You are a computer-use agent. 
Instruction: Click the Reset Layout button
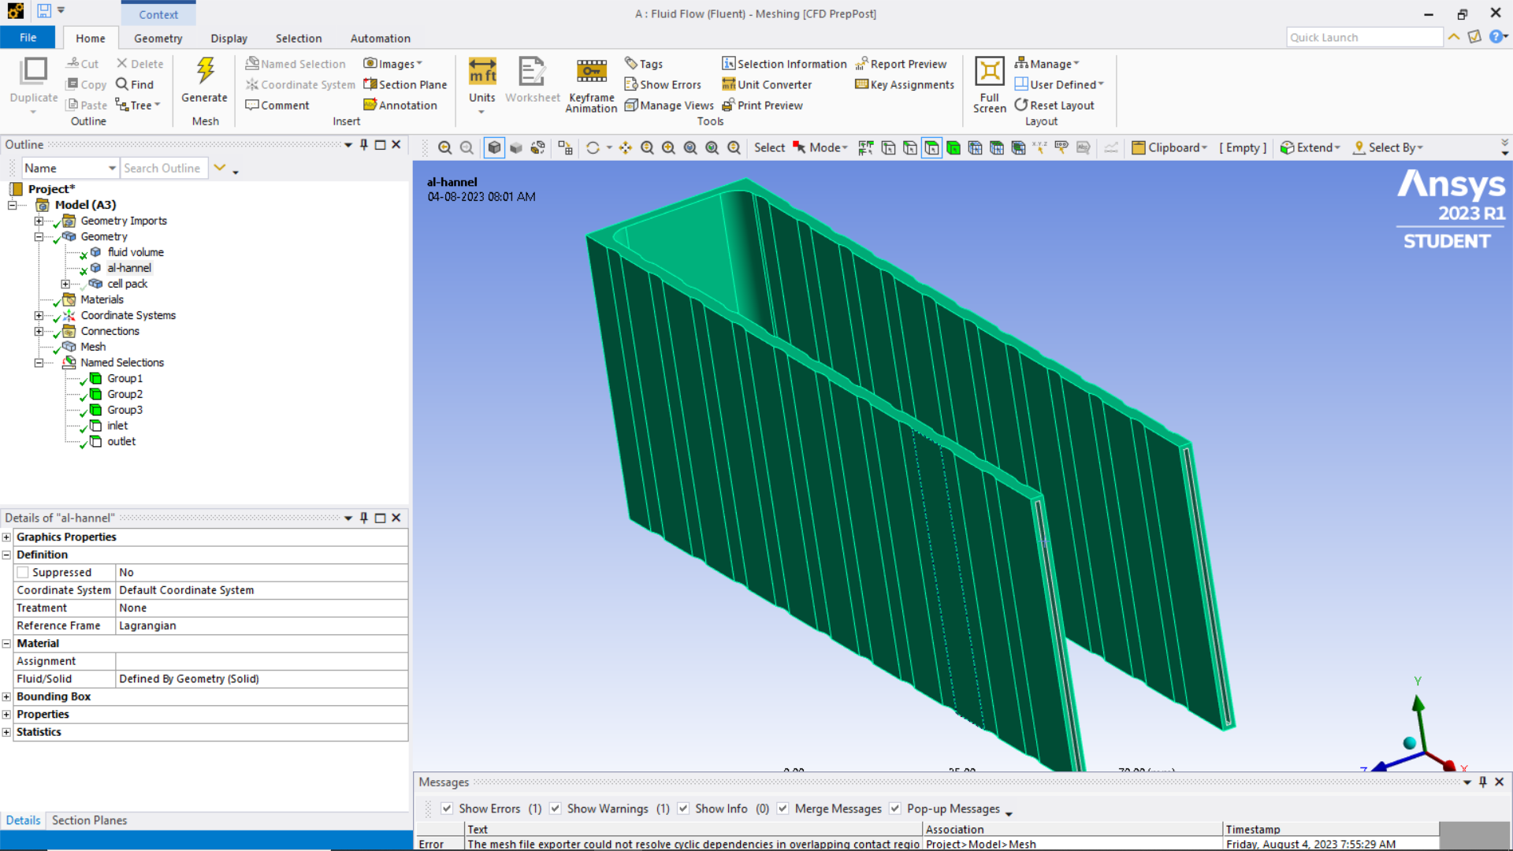(x=1054, y=105)
